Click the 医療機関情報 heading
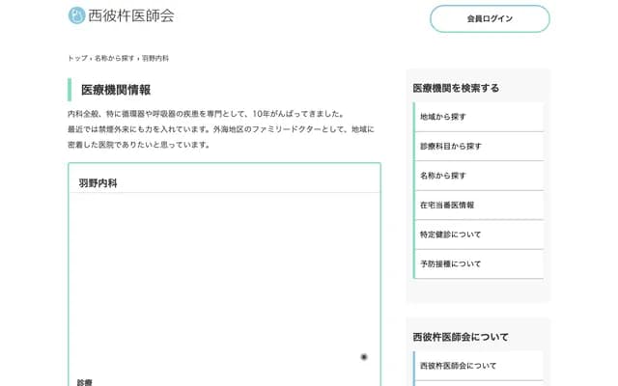Image resolution: width=618 pixels, height=386 pixels. coord(116,90)
